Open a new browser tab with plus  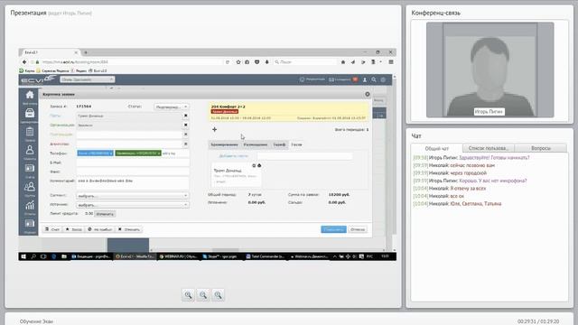tap(86, 52)
